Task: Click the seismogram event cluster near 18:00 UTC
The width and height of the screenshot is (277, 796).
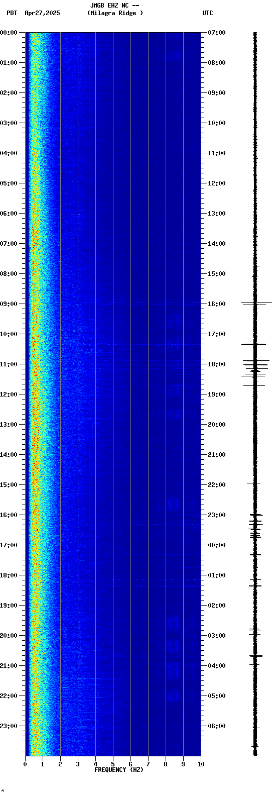Action: tap(255, 369)
